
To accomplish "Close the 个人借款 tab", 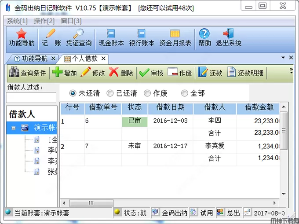I will [x=103, y=59].
